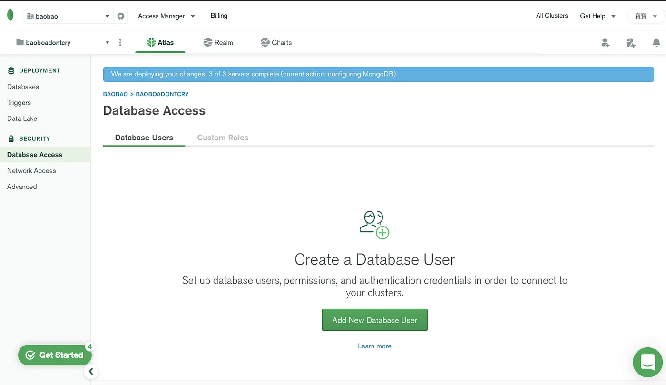This screenshot has width=666, height=385.
Task: Click the BAOBOADONTCRY breadcrumb link
Action: pos(162,94)
